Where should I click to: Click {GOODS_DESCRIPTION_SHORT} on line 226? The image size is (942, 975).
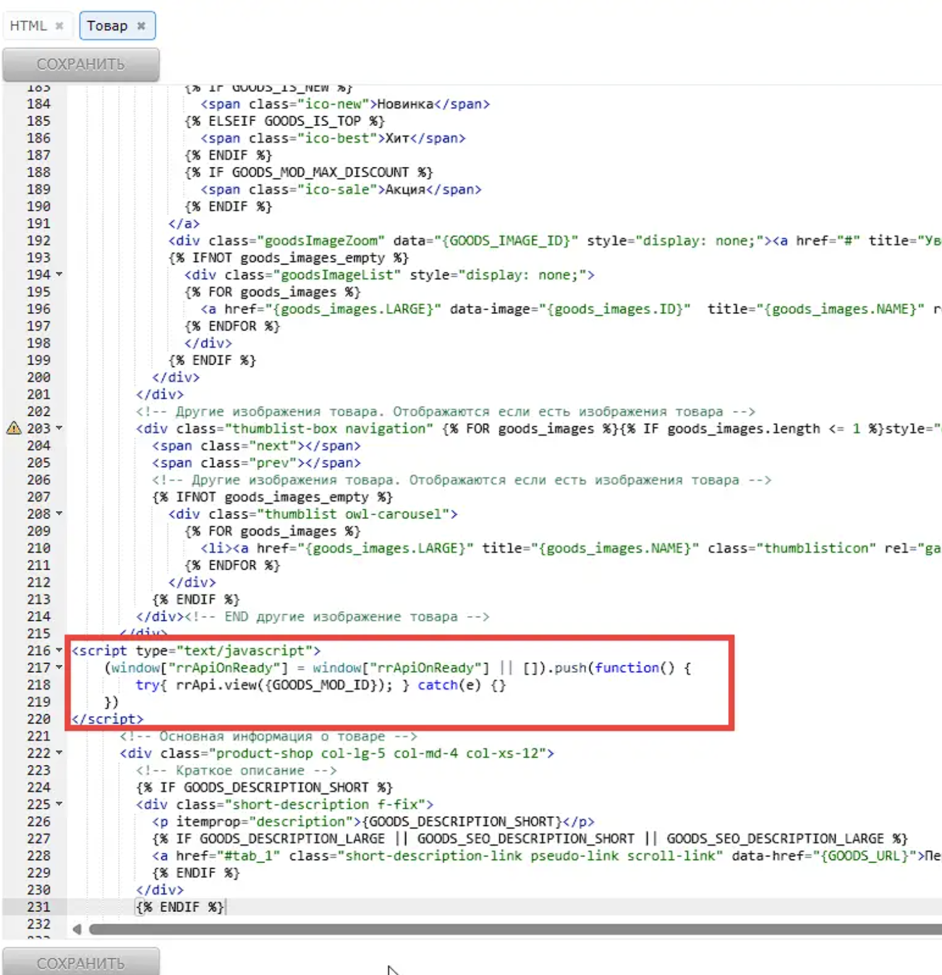462,822
